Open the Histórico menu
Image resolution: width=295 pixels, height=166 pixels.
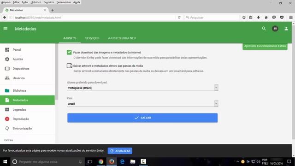click(x=36, y=2)
